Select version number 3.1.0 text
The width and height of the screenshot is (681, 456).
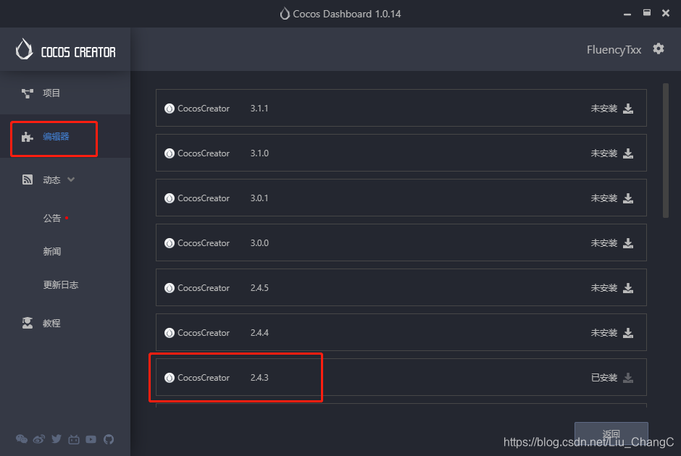[259, 153]
